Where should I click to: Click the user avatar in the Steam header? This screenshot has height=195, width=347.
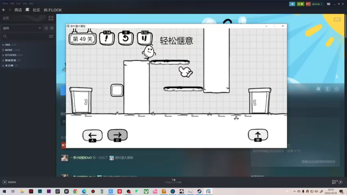(x=308, y=4)
